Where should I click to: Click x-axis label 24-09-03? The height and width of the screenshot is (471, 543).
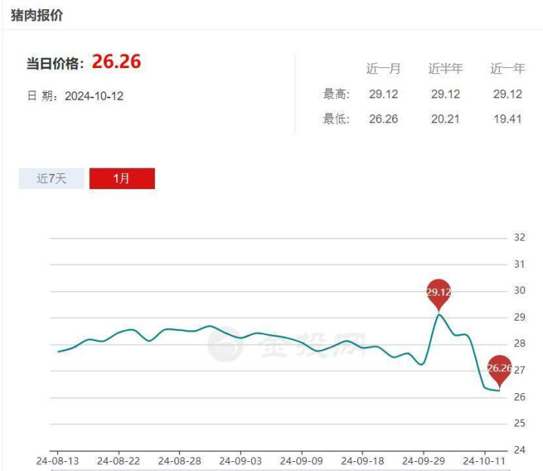coord(240,461)
